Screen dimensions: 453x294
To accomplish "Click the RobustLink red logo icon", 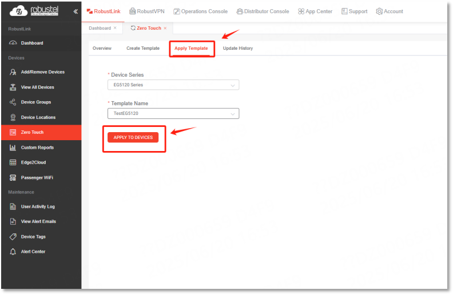I will (90, 11).
